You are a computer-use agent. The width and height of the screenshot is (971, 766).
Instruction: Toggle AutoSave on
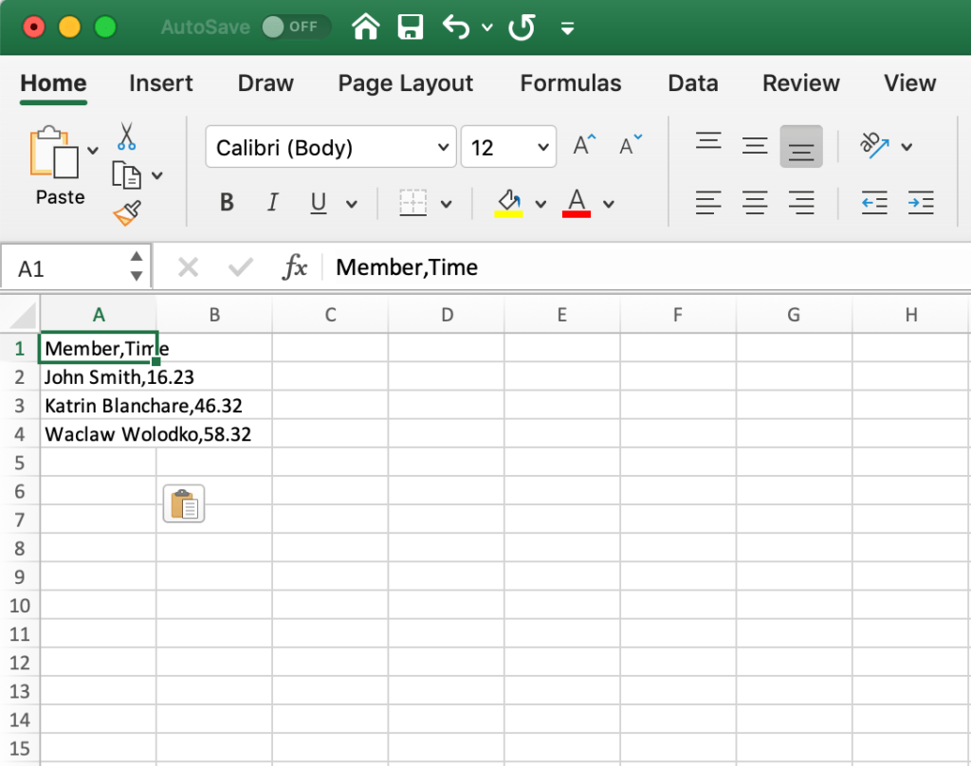[x=295, y=27]
